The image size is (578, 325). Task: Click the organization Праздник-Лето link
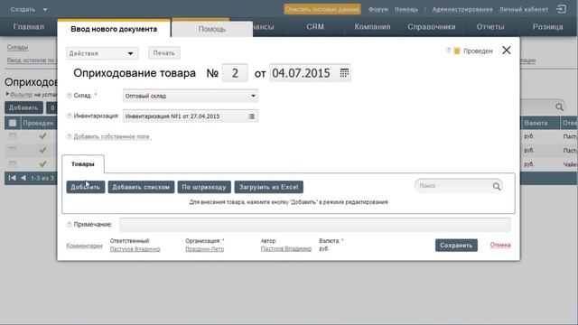click(x=205, y=249)
